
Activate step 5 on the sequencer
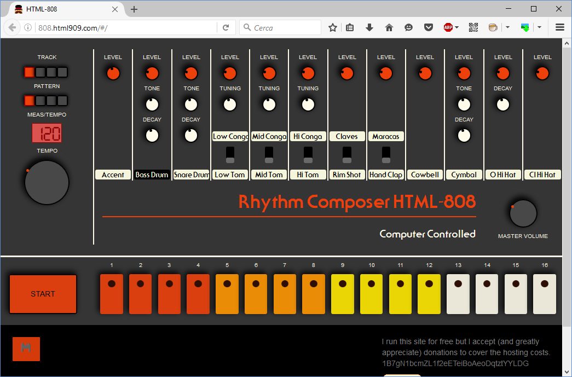pos(227,294)
